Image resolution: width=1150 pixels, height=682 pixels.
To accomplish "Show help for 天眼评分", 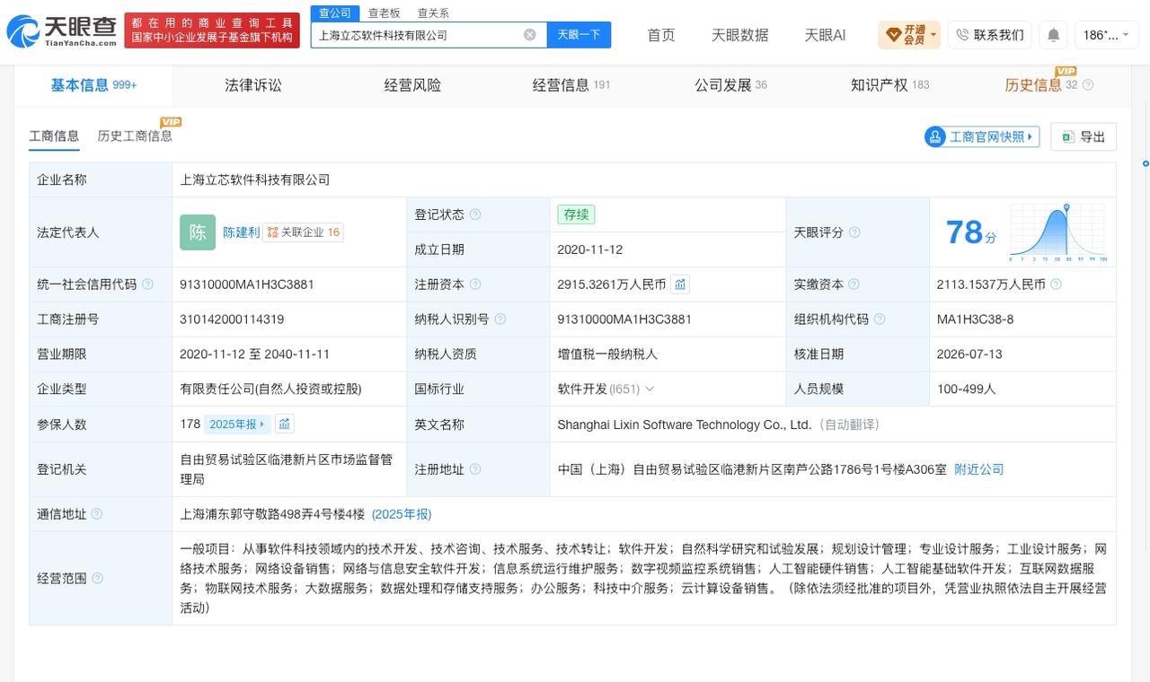I will [854, 232].
